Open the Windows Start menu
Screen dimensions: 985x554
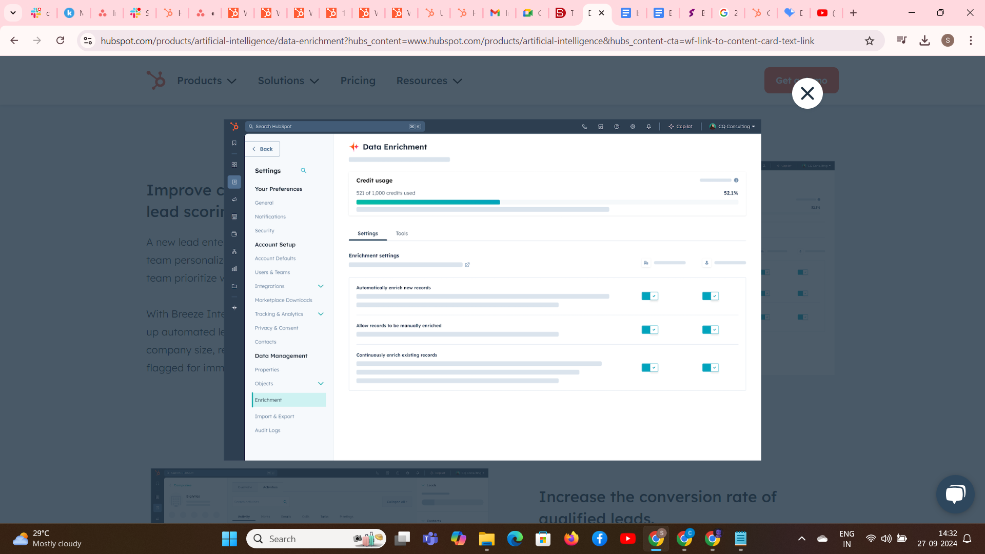[x=229, y=539]
